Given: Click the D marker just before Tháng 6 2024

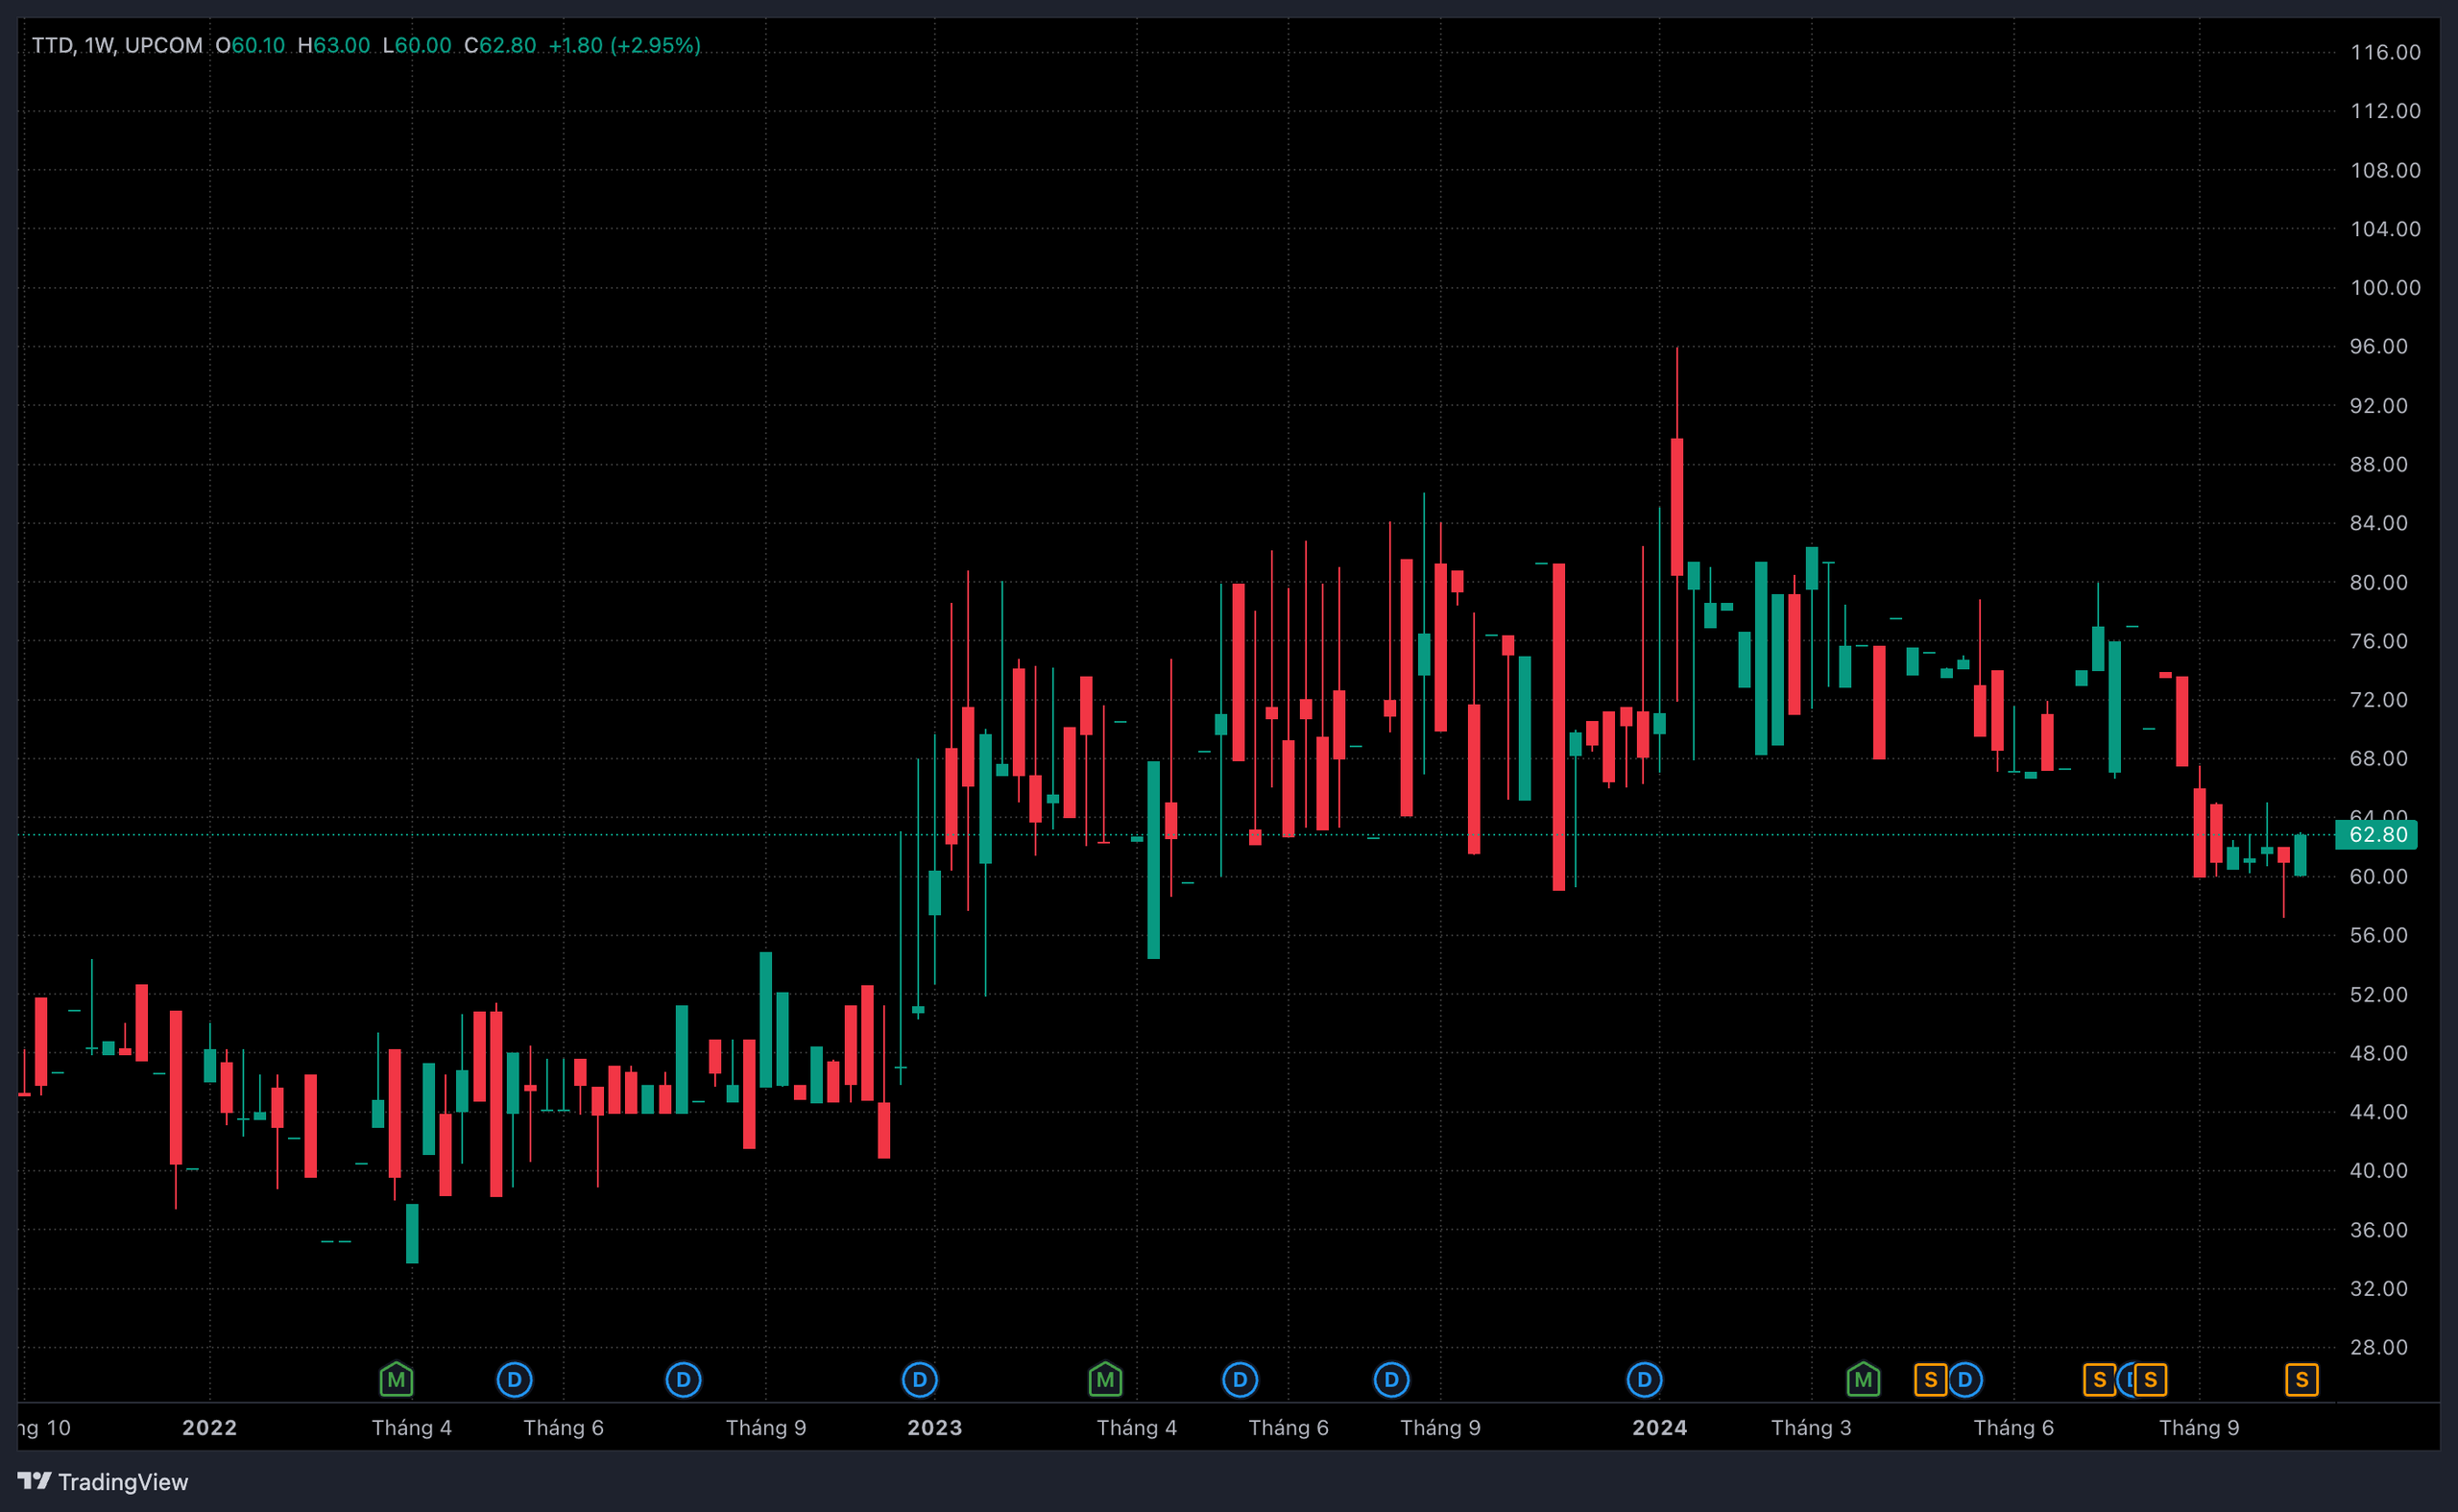Looking at the screenshot, I should (x=1965, y=1380).
